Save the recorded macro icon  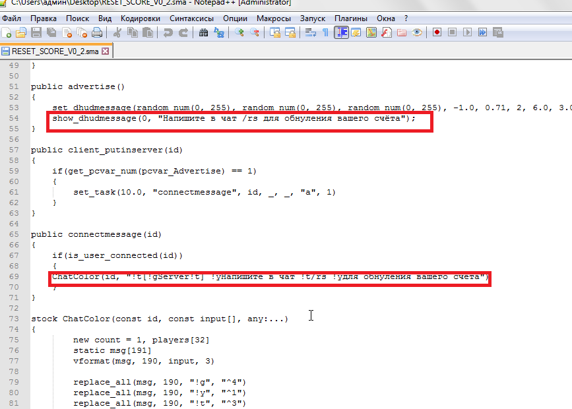coord(498,32)
